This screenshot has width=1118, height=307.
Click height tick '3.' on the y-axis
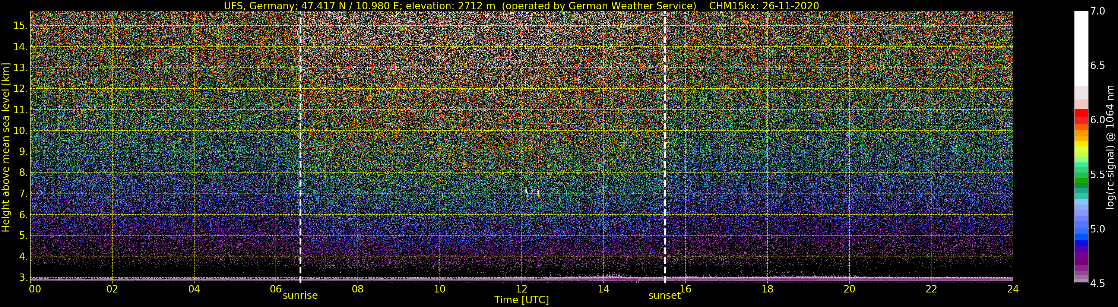click(x=23, y=278)
